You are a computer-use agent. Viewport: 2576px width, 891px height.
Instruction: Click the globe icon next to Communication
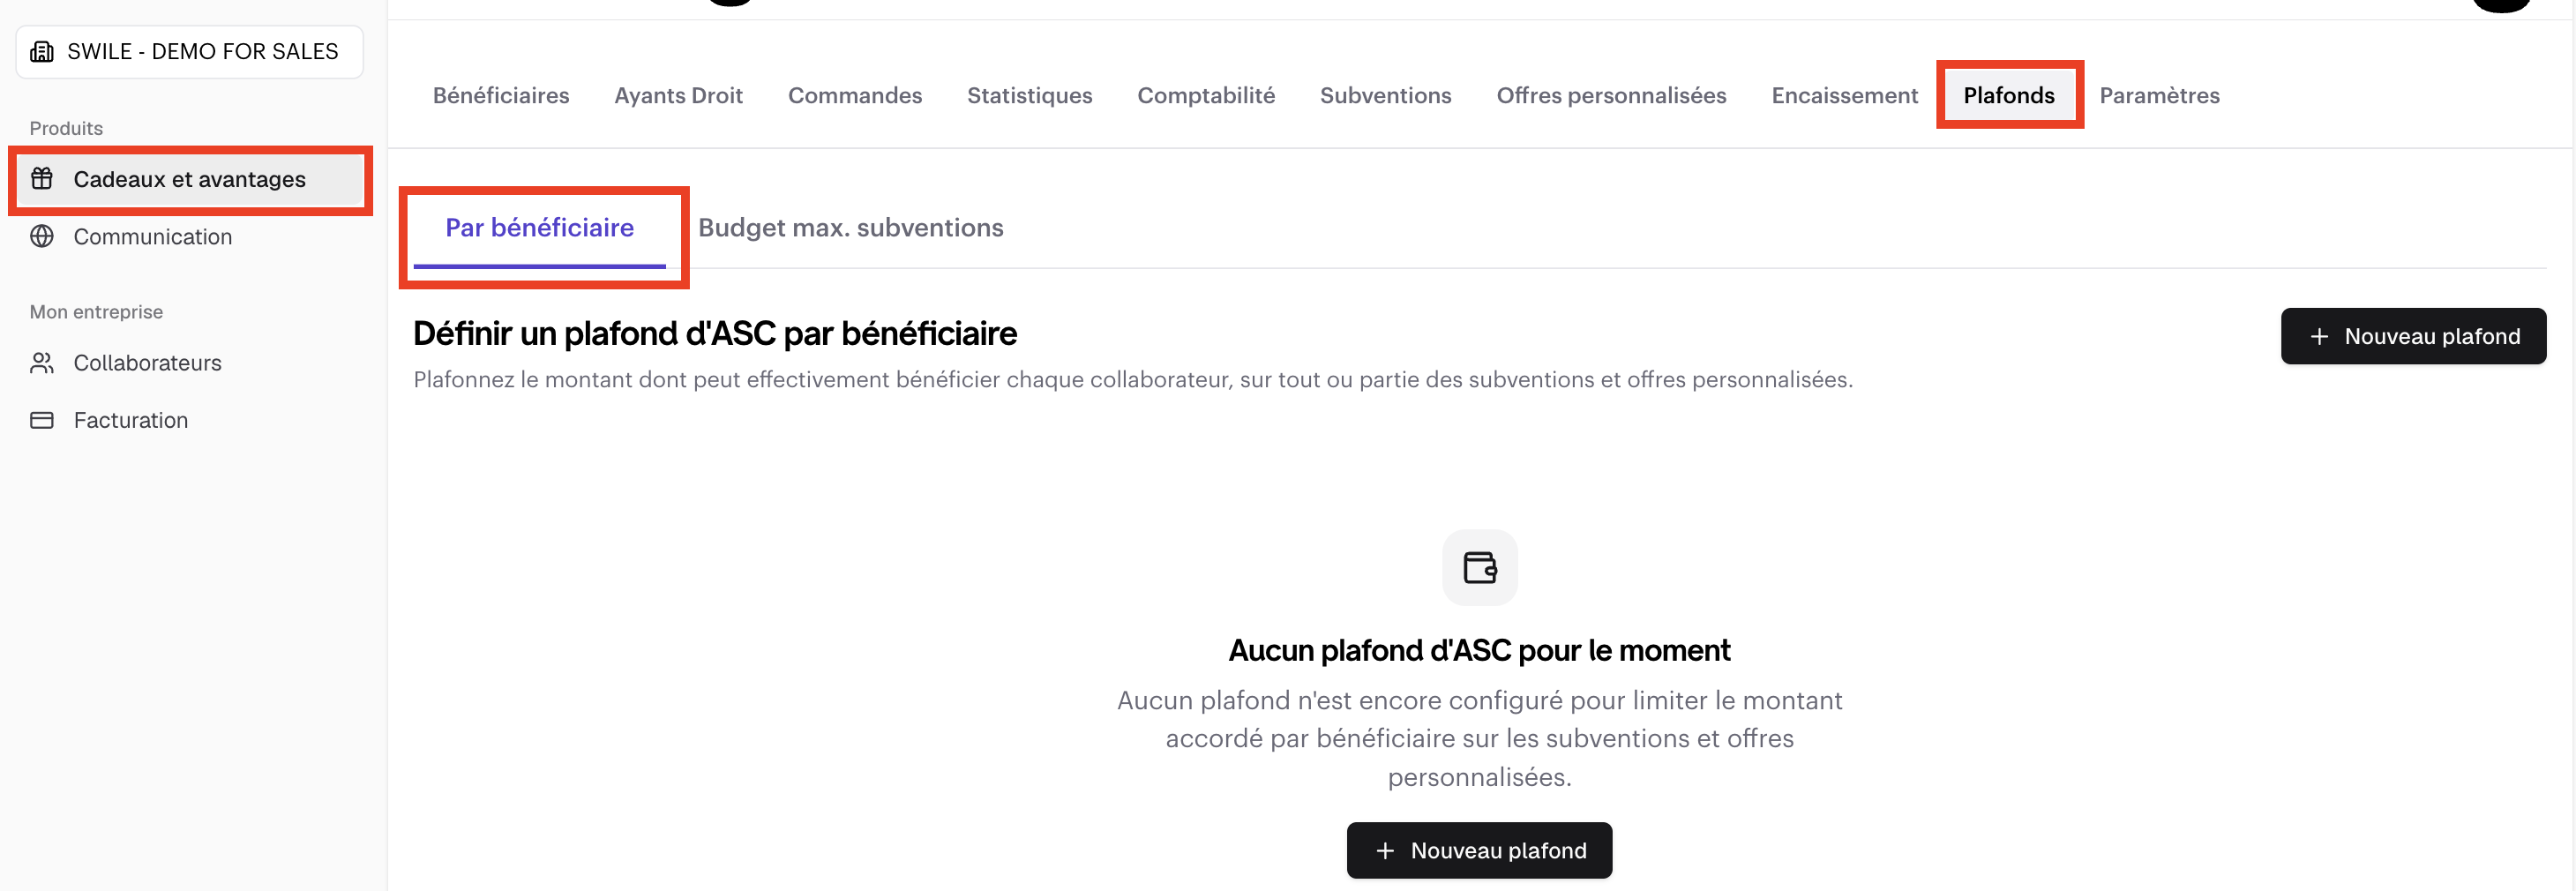42,237
